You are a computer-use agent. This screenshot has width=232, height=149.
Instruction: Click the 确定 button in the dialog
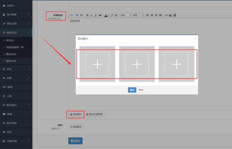pos(132,90)
